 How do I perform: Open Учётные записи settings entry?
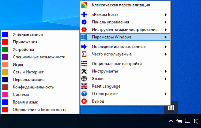pyautogui.click(x=40, y=34)
